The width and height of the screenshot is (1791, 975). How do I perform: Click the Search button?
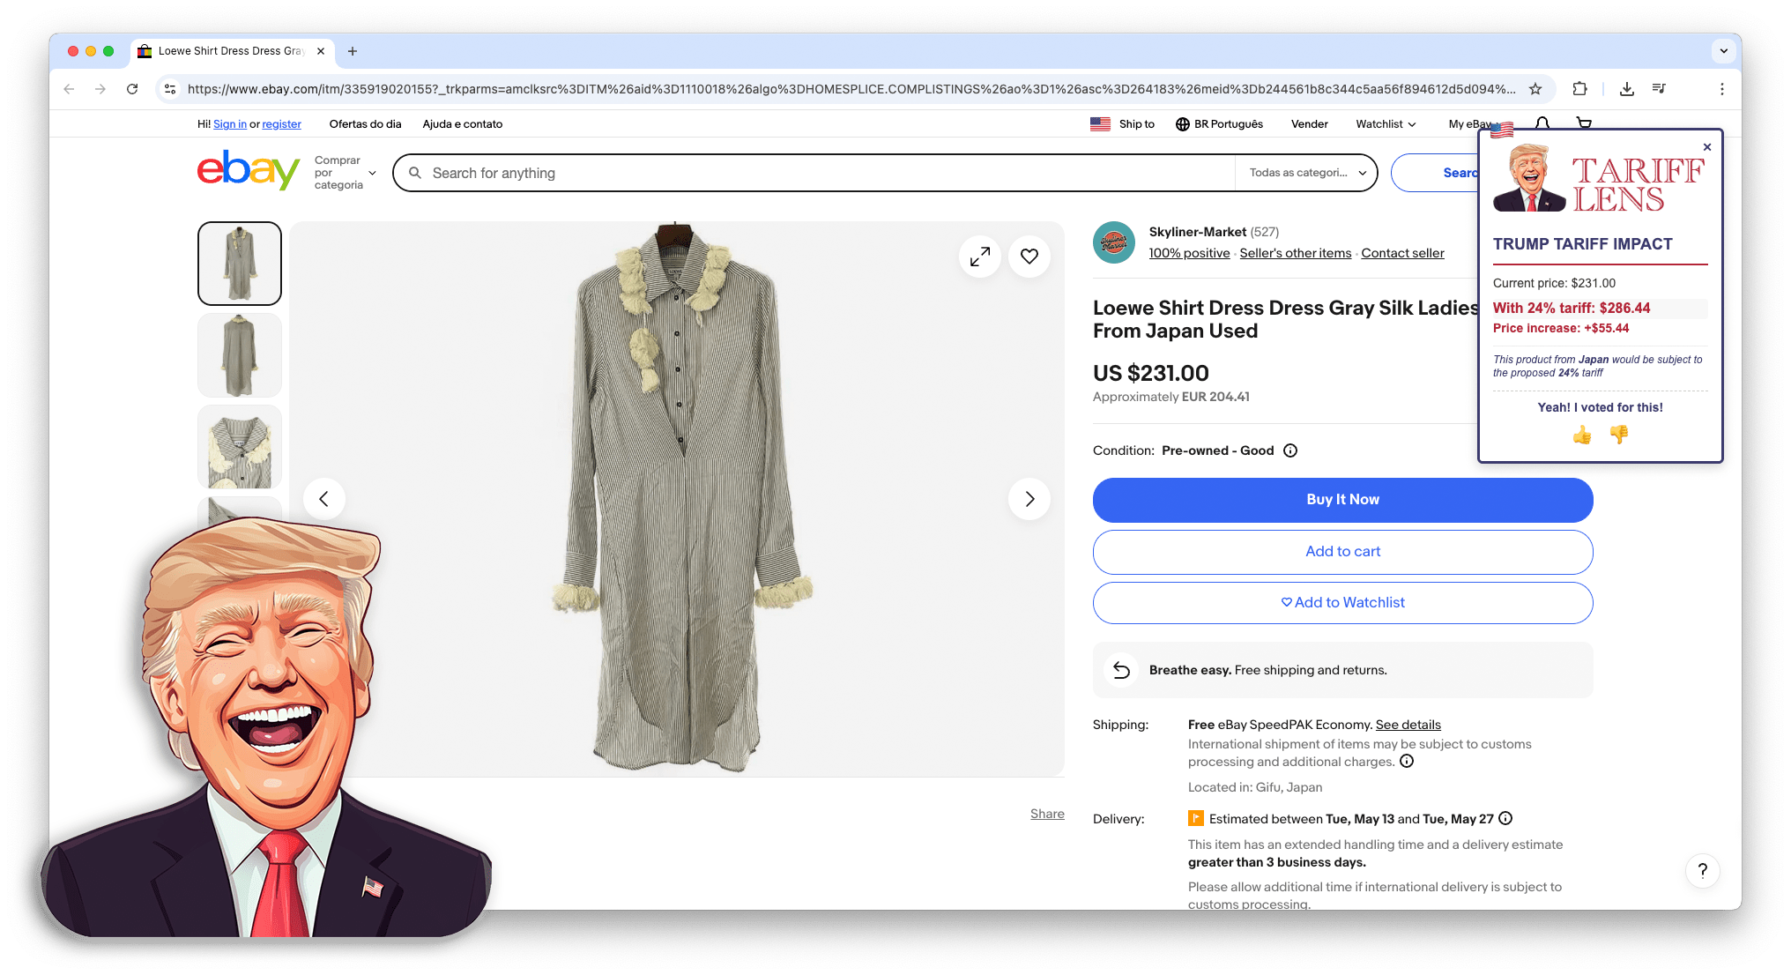pos(1435,173)
